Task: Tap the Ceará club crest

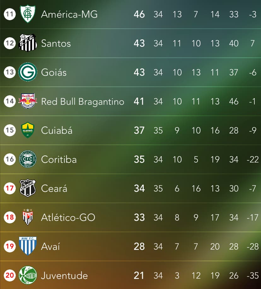Action: (28, 188)
